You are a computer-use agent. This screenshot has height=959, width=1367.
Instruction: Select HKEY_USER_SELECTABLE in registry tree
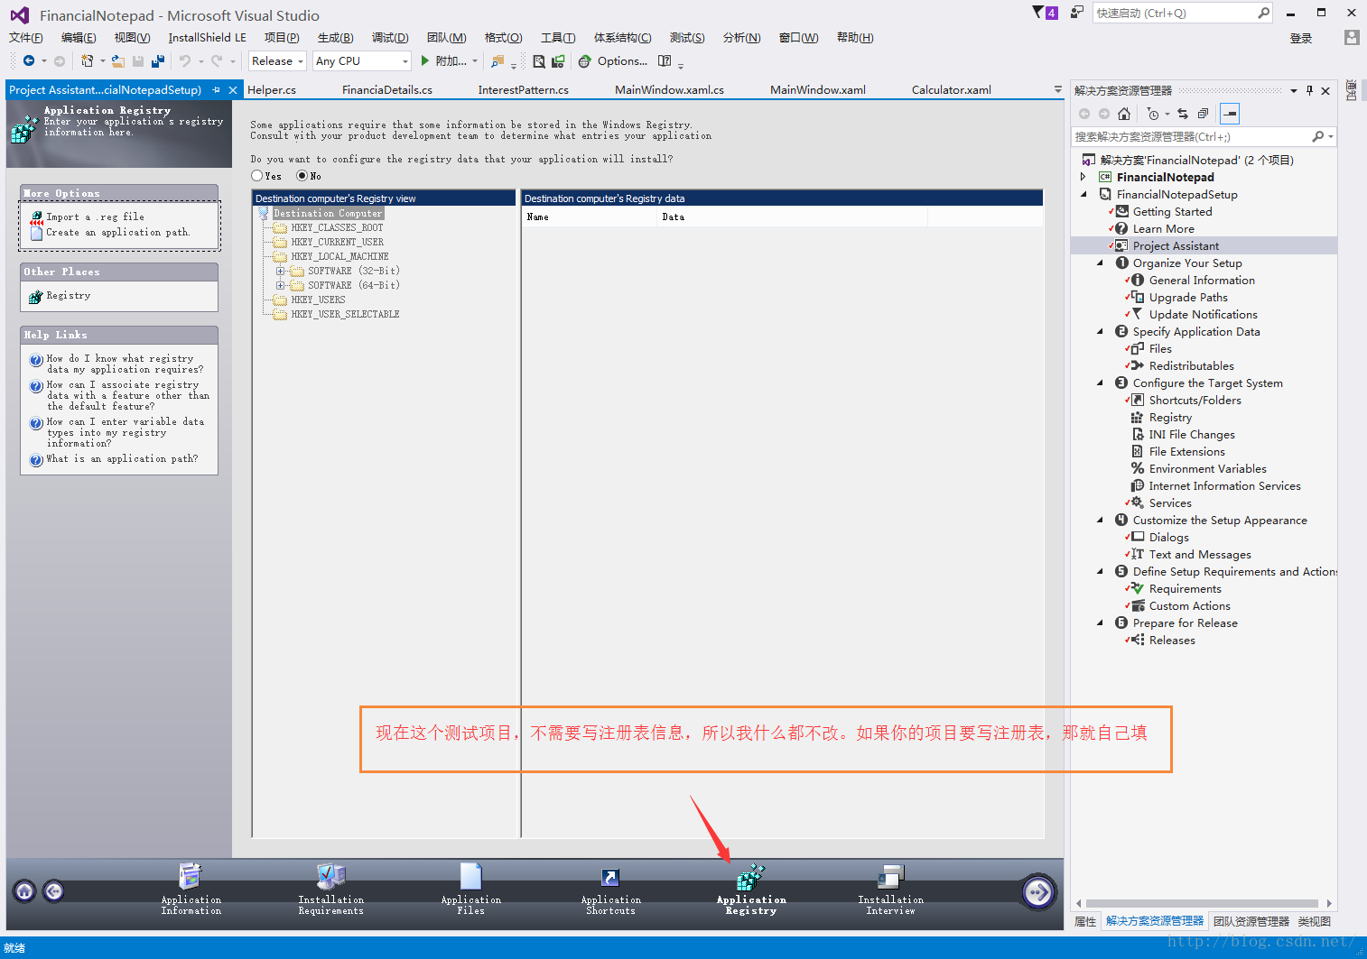(x=345, y=315)
